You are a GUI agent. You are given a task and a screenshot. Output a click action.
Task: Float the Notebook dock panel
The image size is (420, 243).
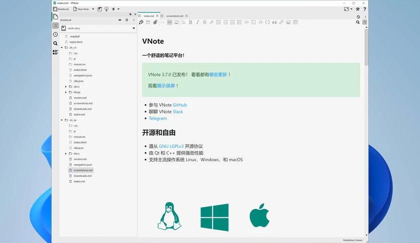[131, 14]
